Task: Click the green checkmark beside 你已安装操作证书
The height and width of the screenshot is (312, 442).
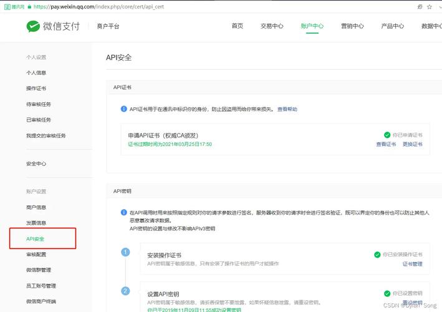Action: [x=377, y=255]
